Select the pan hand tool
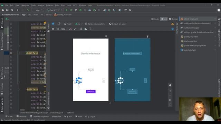 tap(170, 85)
